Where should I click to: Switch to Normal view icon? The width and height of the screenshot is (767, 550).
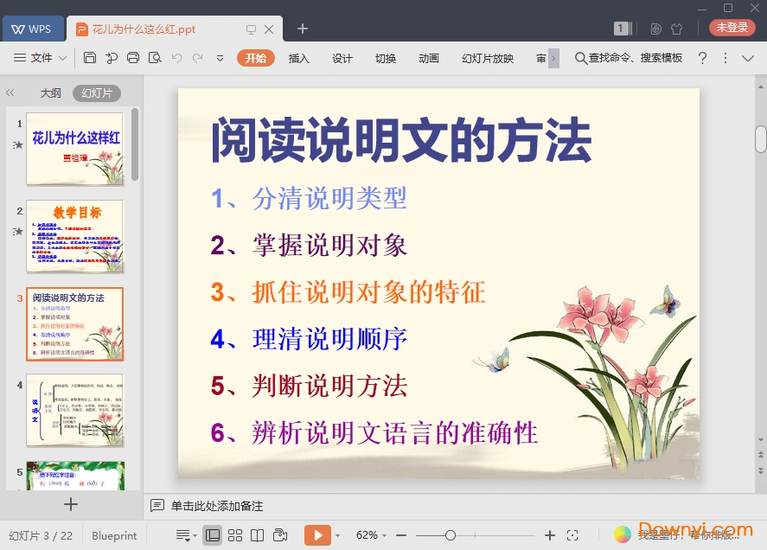coord(213,535)
